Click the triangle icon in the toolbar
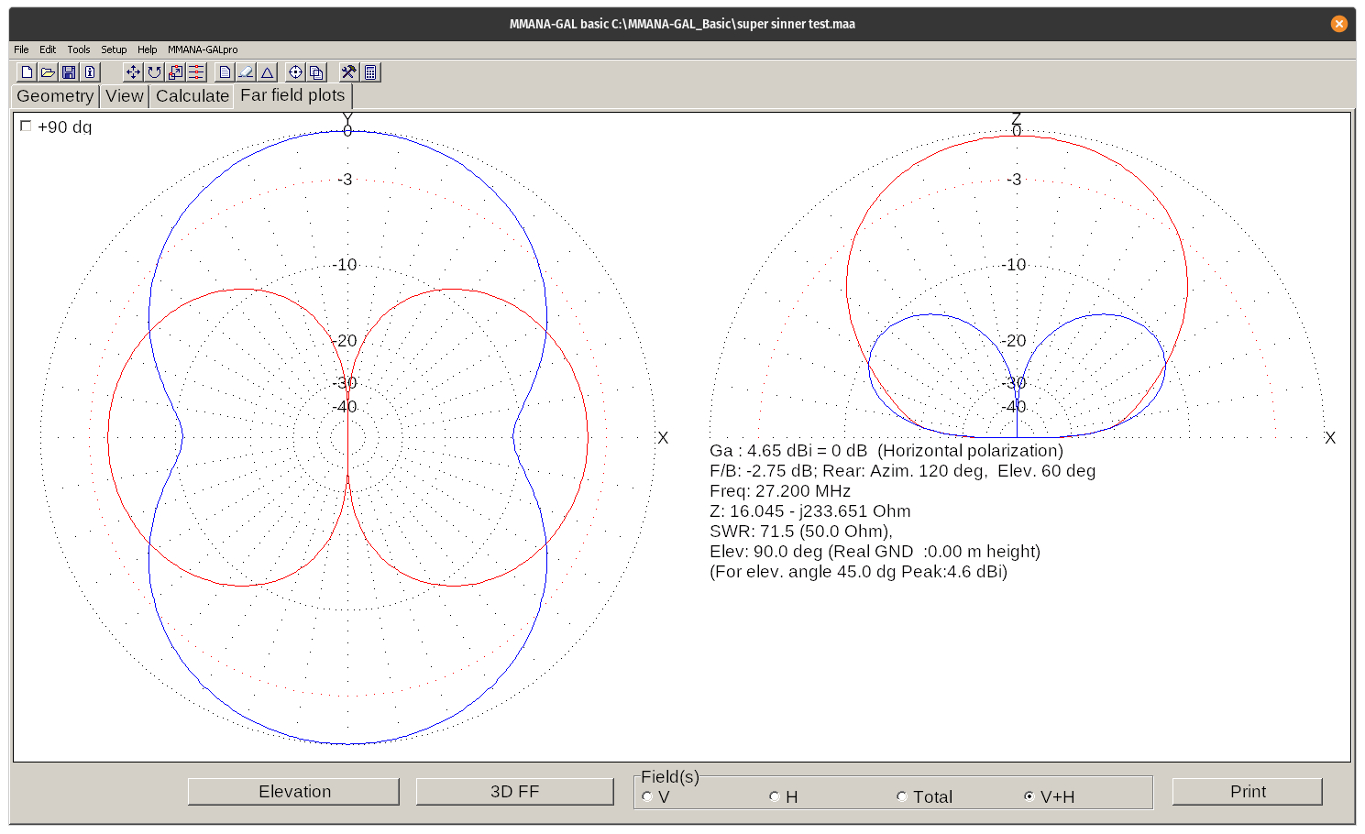 (267, 72)
